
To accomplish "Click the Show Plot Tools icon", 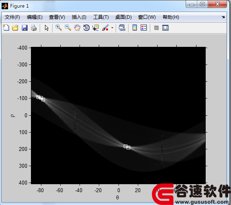I will [165, 28].
